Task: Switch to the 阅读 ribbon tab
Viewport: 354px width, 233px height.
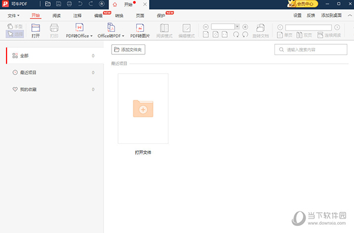Action: click(57, 15)
